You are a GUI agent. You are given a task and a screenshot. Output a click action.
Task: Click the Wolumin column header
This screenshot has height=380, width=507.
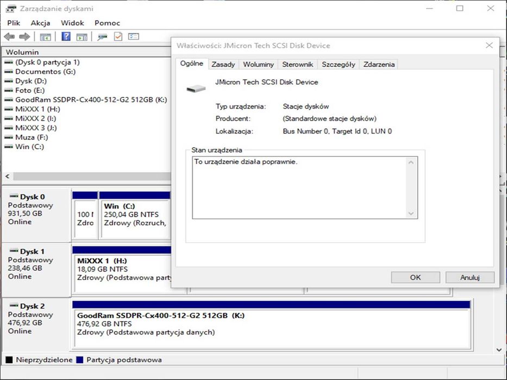tap(86, 52)
